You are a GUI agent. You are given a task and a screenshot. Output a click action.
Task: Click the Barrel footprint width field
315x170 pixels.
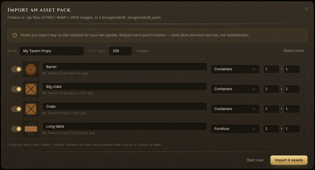pyautogui.click(x=271, y=69)
